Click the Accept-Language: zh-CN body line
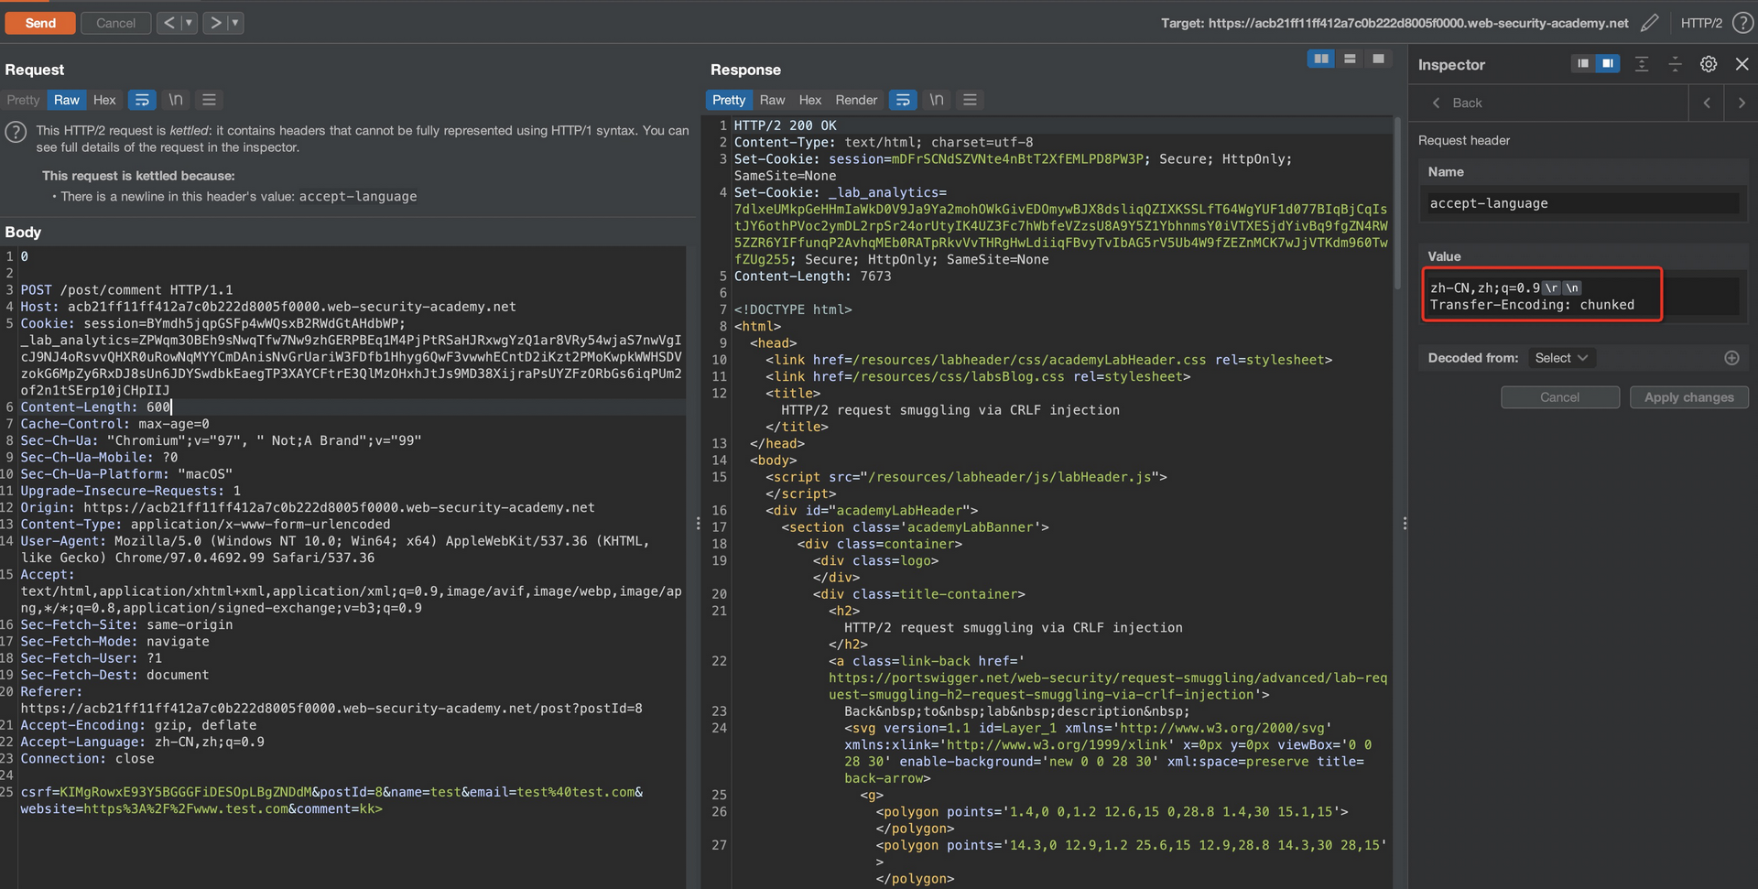Screen dimensions: 1758x889 pos(143,743)
